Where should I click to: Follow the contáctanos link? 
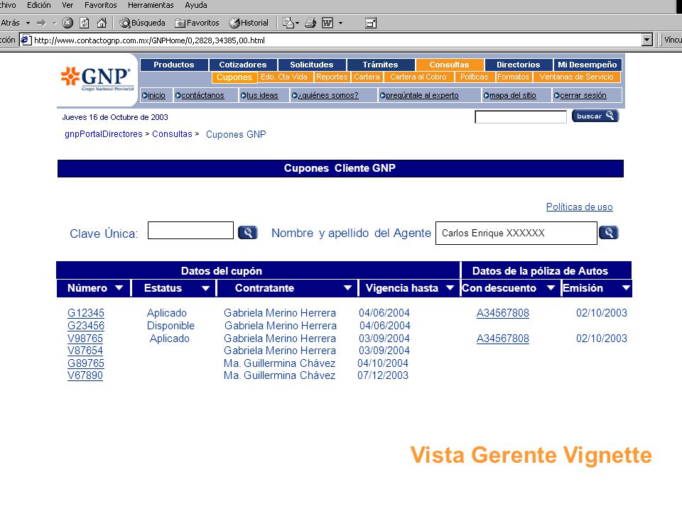click(x=202, y=95)
